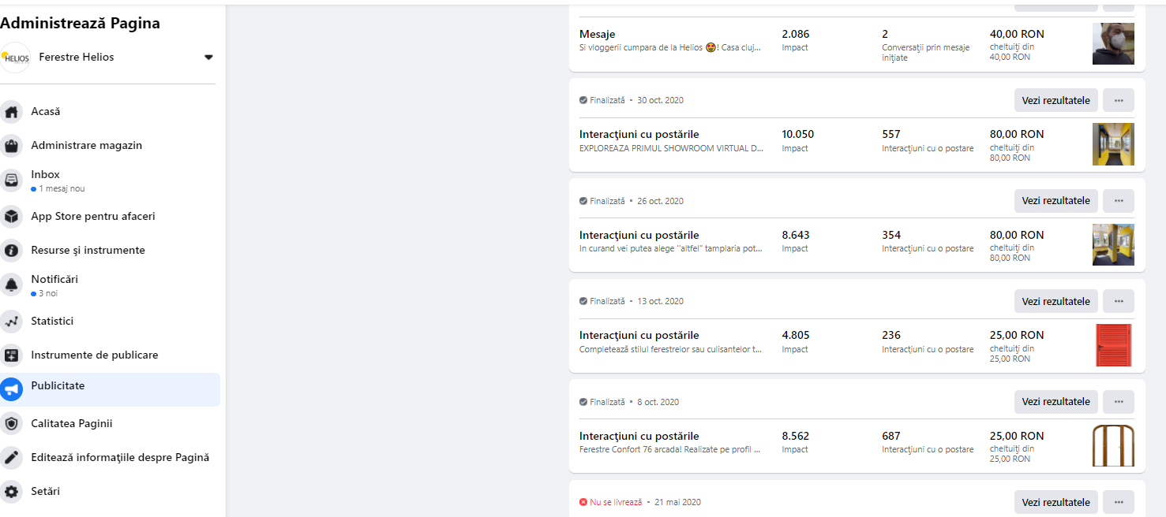Screen dimensions: 1166x517
Task: Click the Editează informațiile pencil icon
Action: [12, 458]
